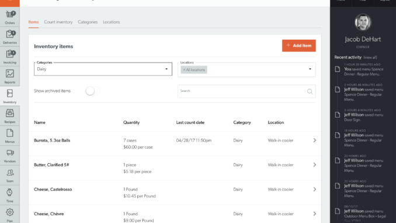This screenshot has width=396, height=223.
Task: Switch to the Locations tab
Action: click(x=112, y=22)
